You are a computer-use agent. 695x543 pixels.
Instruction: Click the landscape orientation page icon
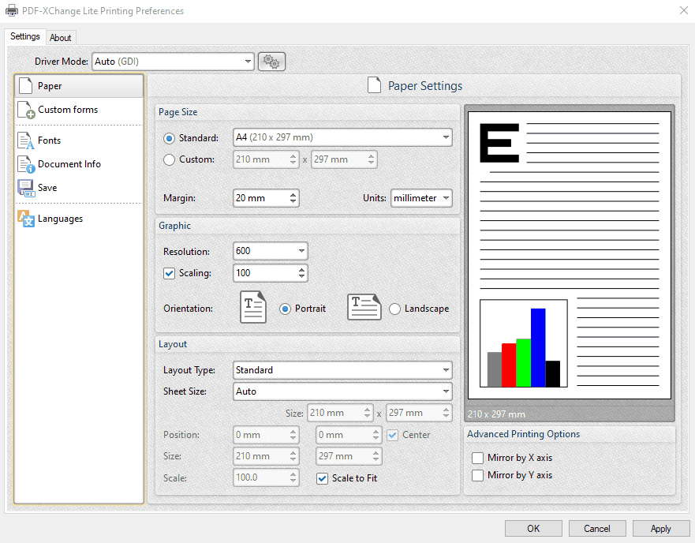click(x=364, y=307)
